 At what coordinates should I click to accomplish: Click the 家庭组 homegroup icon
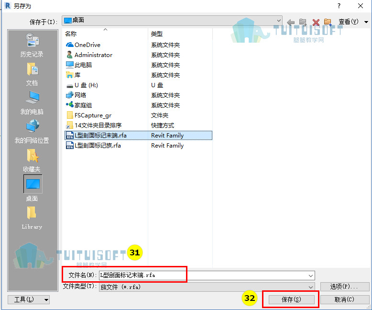[69, 104]
